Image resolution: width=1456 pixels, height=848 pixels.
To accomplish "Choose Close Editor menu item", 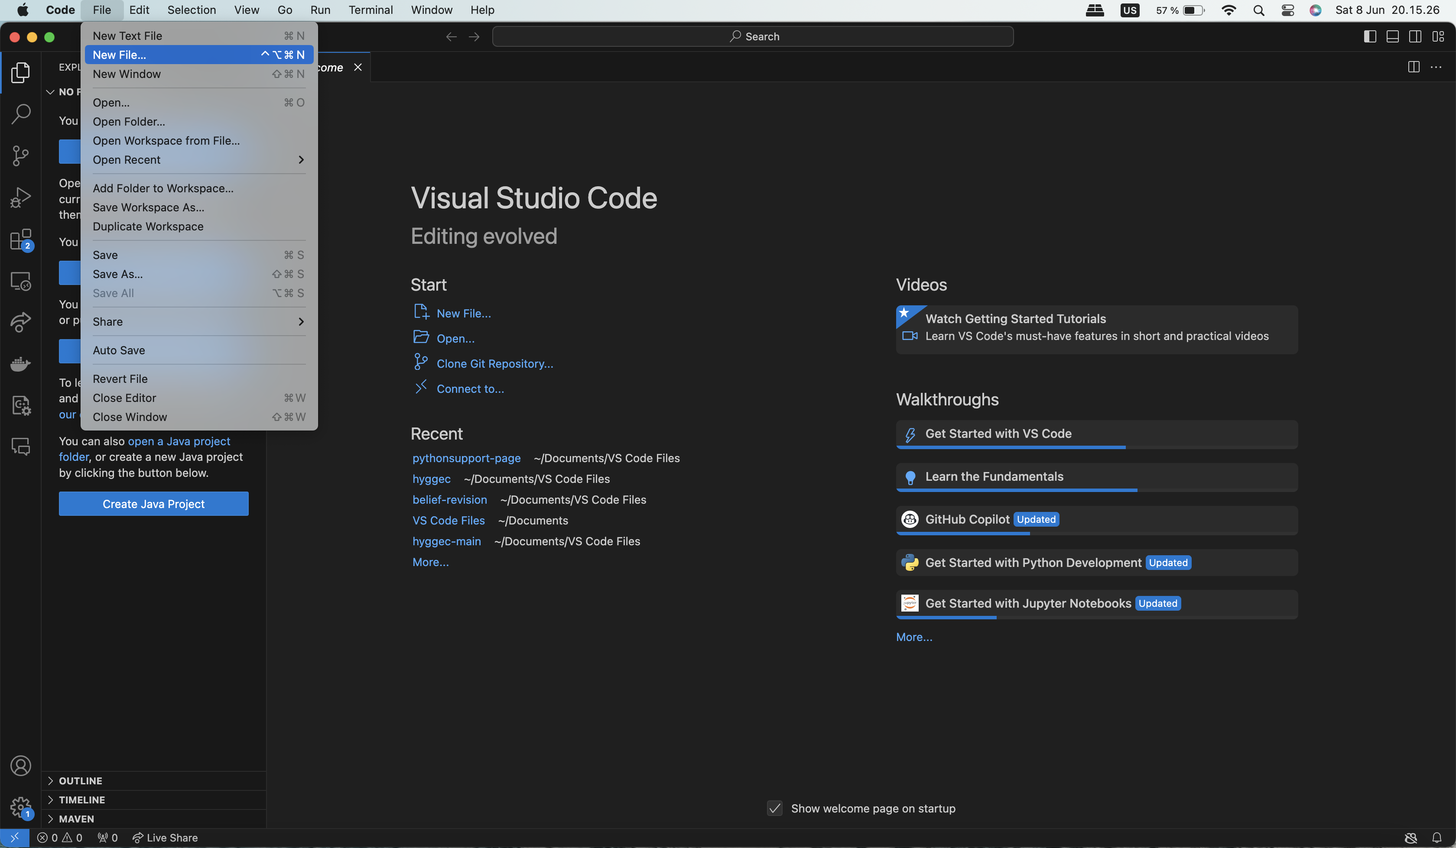I will click(199, 398).
